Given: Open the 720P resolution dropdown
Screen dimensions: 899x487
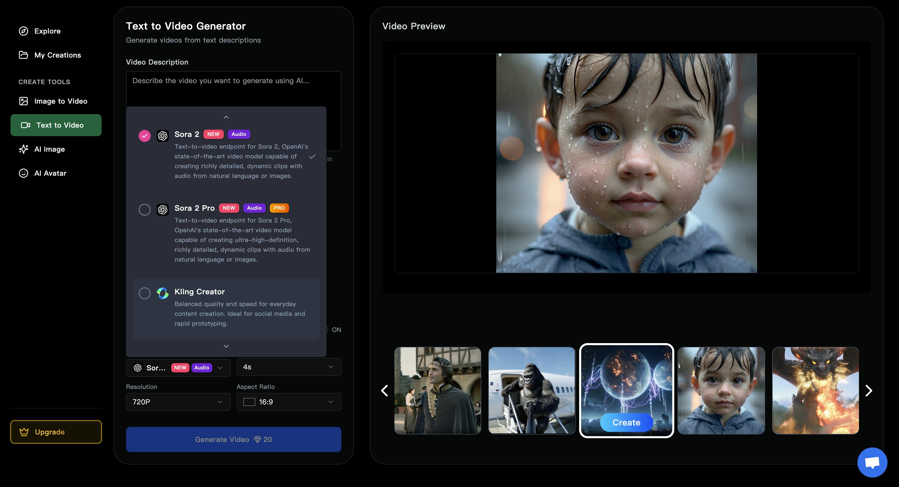Looking at the screenshot, I should pyautogui.click(x=178, y=402).
